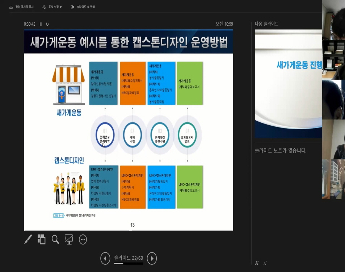Select the bottom participant video thumbnail
This screenshot has height=272, width=345.
(333, 179)
